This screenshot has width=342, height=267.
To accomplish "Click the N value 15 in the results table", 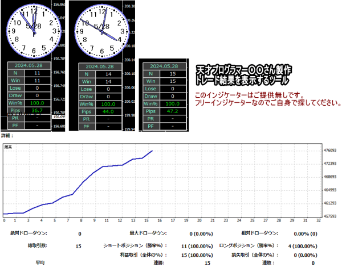I will click(x=173, y=74).
